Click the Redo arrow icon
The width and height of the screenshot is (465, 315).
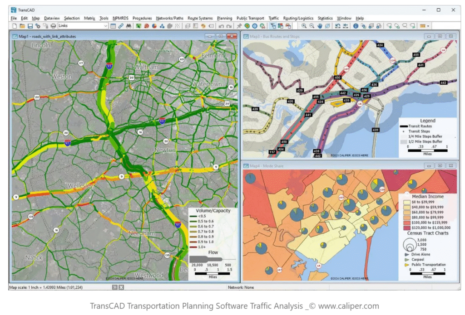(229, 26)
